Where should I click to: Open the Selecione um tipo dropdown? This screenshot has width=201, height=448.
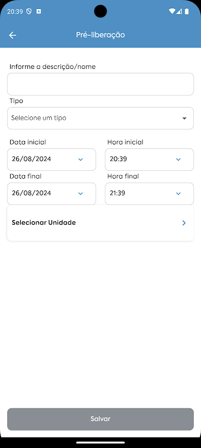coord(100,118)
